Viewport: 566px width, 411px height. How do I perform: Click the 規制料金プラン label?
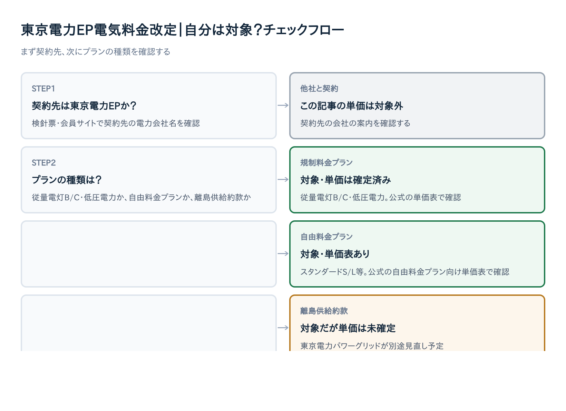click(326, 163)
